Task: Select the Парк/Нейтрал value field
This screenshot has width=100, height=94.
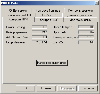Action: [86, 27]
